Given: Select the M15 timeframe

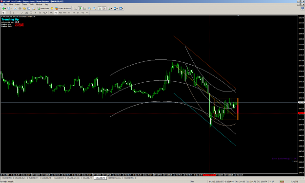Looking at the screenshot, I should click(61, 13).
